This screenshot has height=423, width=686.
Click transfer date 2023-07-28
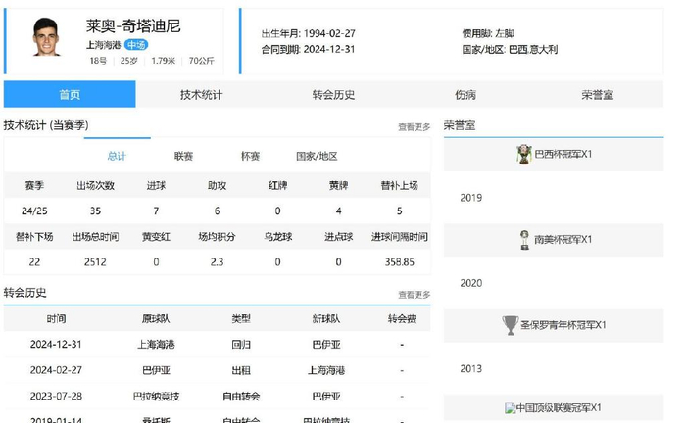[x=56, y=396]
